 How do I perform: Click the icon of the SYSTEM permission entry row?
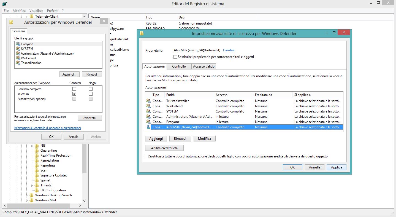click(148, 111)
